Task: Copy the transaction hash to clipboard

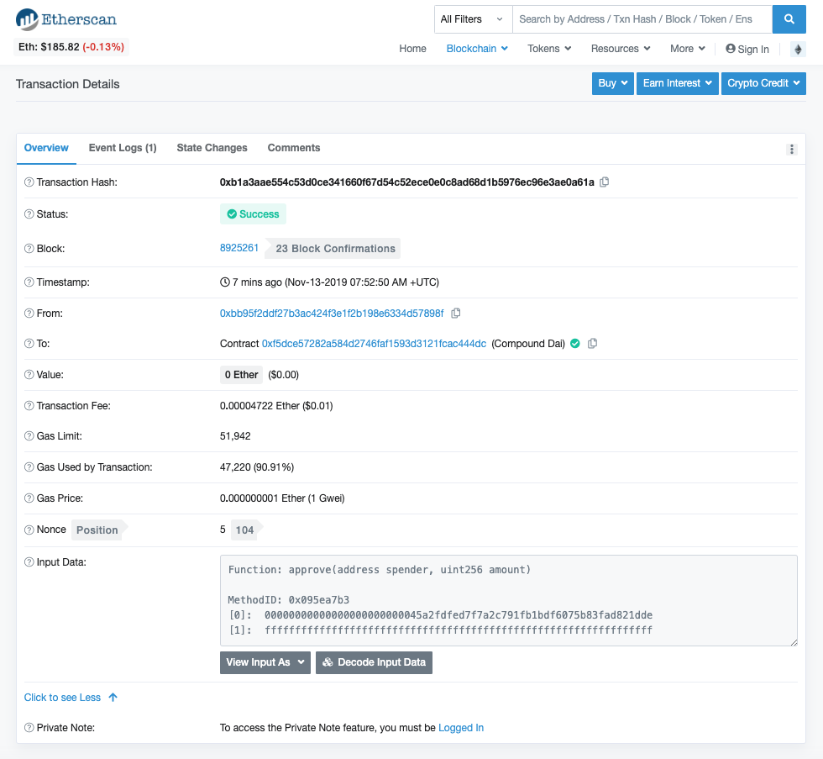Action: pos(605,182)
